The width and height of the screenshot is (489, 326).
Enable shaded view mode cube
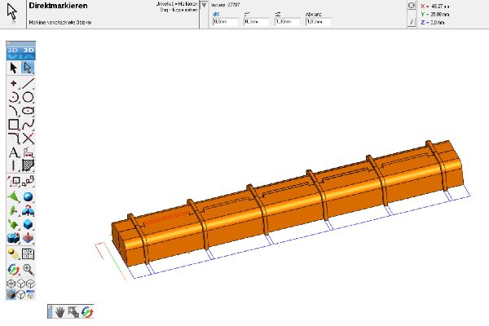pyautogui.click(x=12, y=296)
